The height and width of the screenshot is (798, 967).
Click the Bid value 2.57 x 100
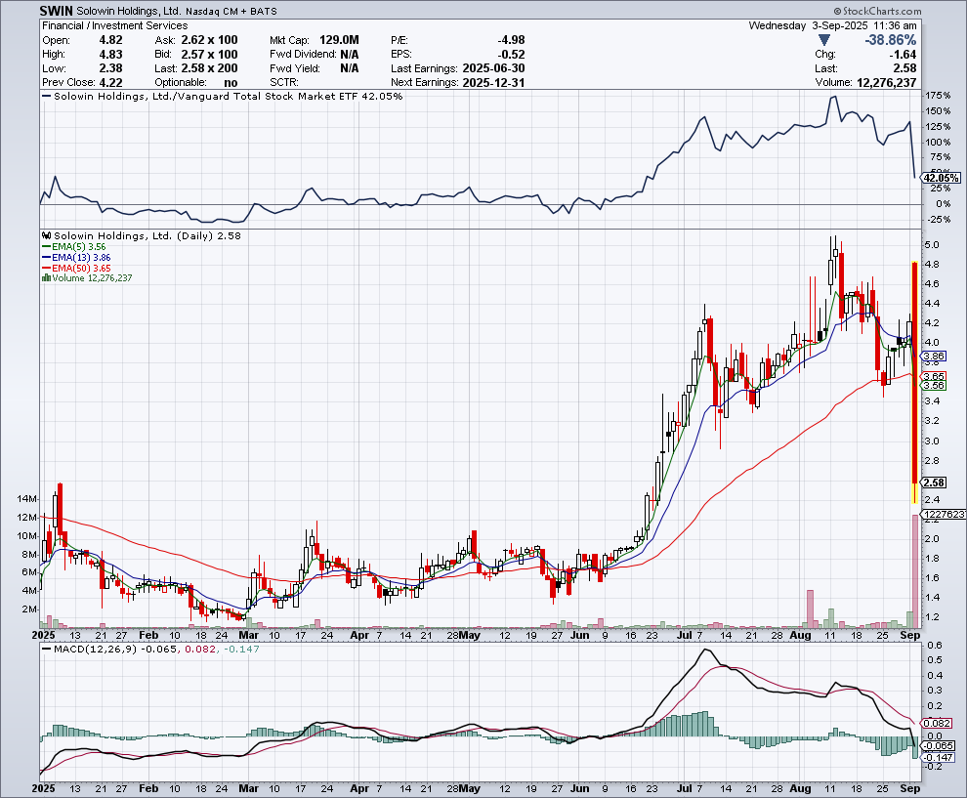[x=209, y=55]
